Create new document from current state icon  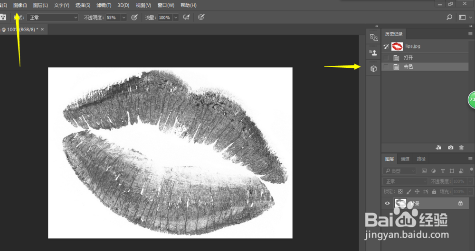[438, 147]
